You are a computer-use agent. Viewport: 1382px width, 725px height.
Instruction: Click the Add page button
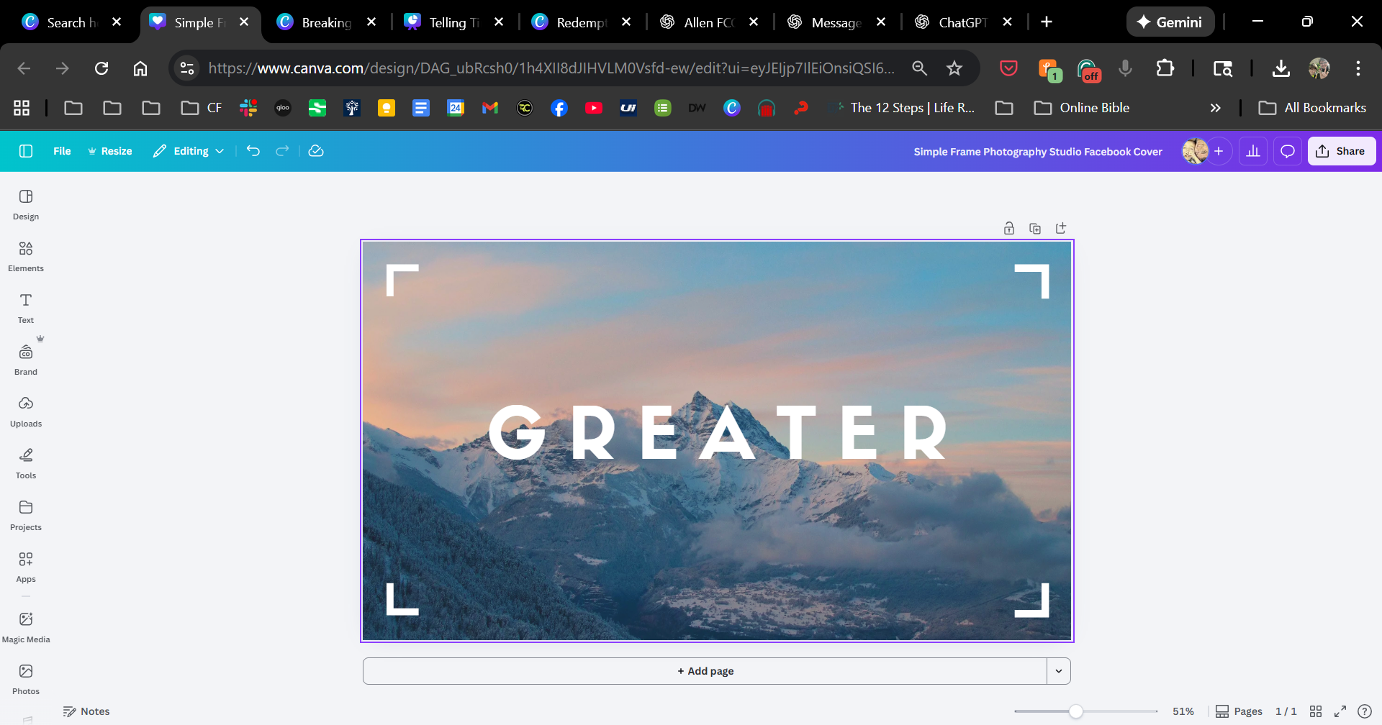point(705,671)
